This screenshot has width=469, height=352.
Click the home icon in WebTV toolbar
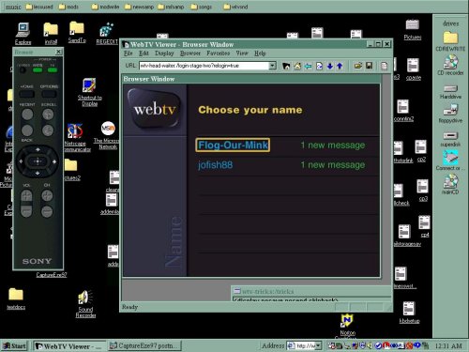(x=297, y=66)
